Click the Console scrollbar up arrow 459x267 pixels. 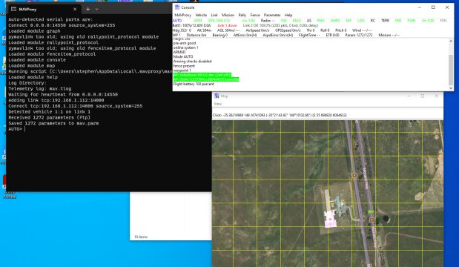point(451,41)
